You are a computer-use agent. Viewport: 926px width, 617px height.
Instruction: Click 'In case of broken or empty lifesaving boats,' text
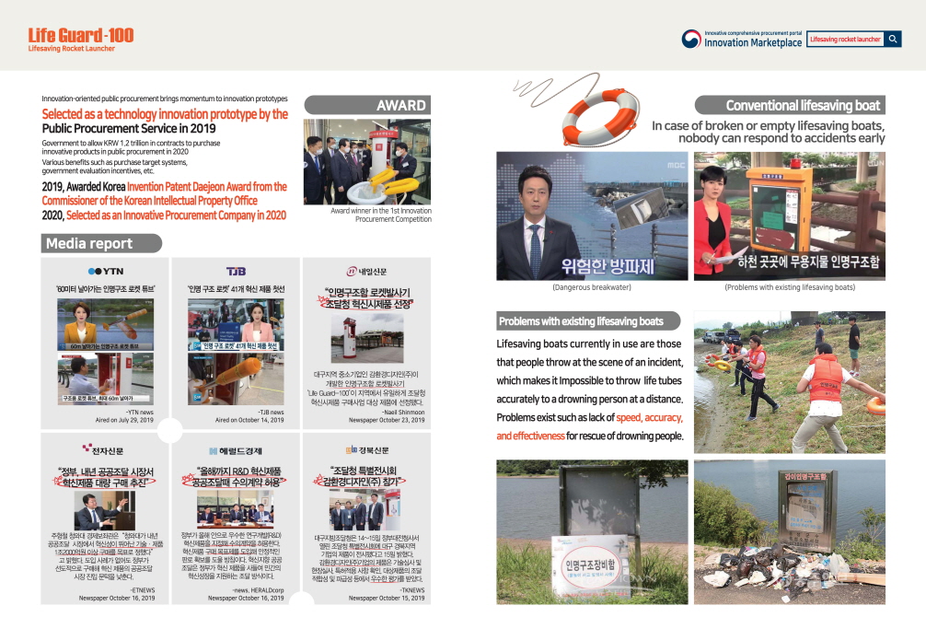click(x=769, y=126)
